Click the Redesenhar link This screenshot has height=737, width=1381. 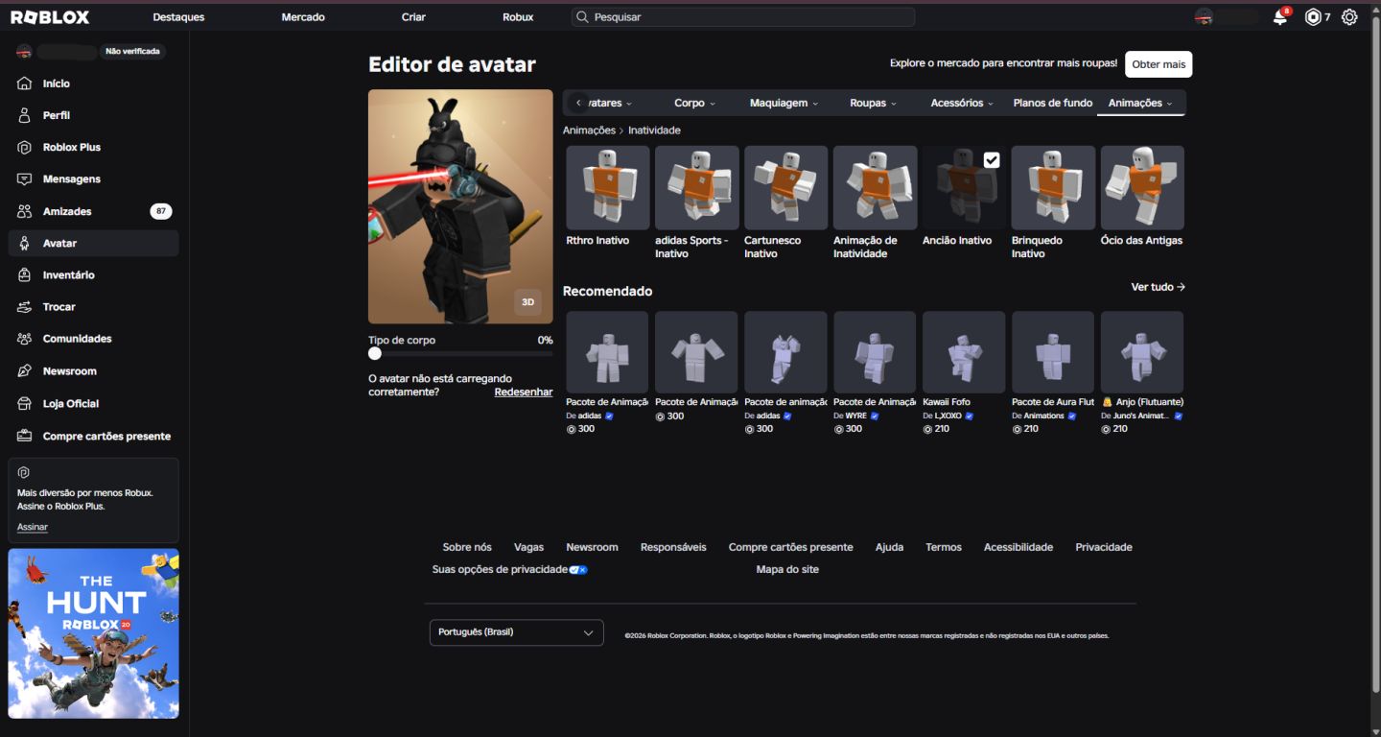524,392
